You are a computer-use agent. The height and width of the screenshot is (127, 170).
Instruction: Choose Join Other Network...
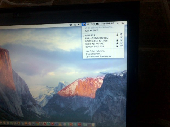(95, 51)
